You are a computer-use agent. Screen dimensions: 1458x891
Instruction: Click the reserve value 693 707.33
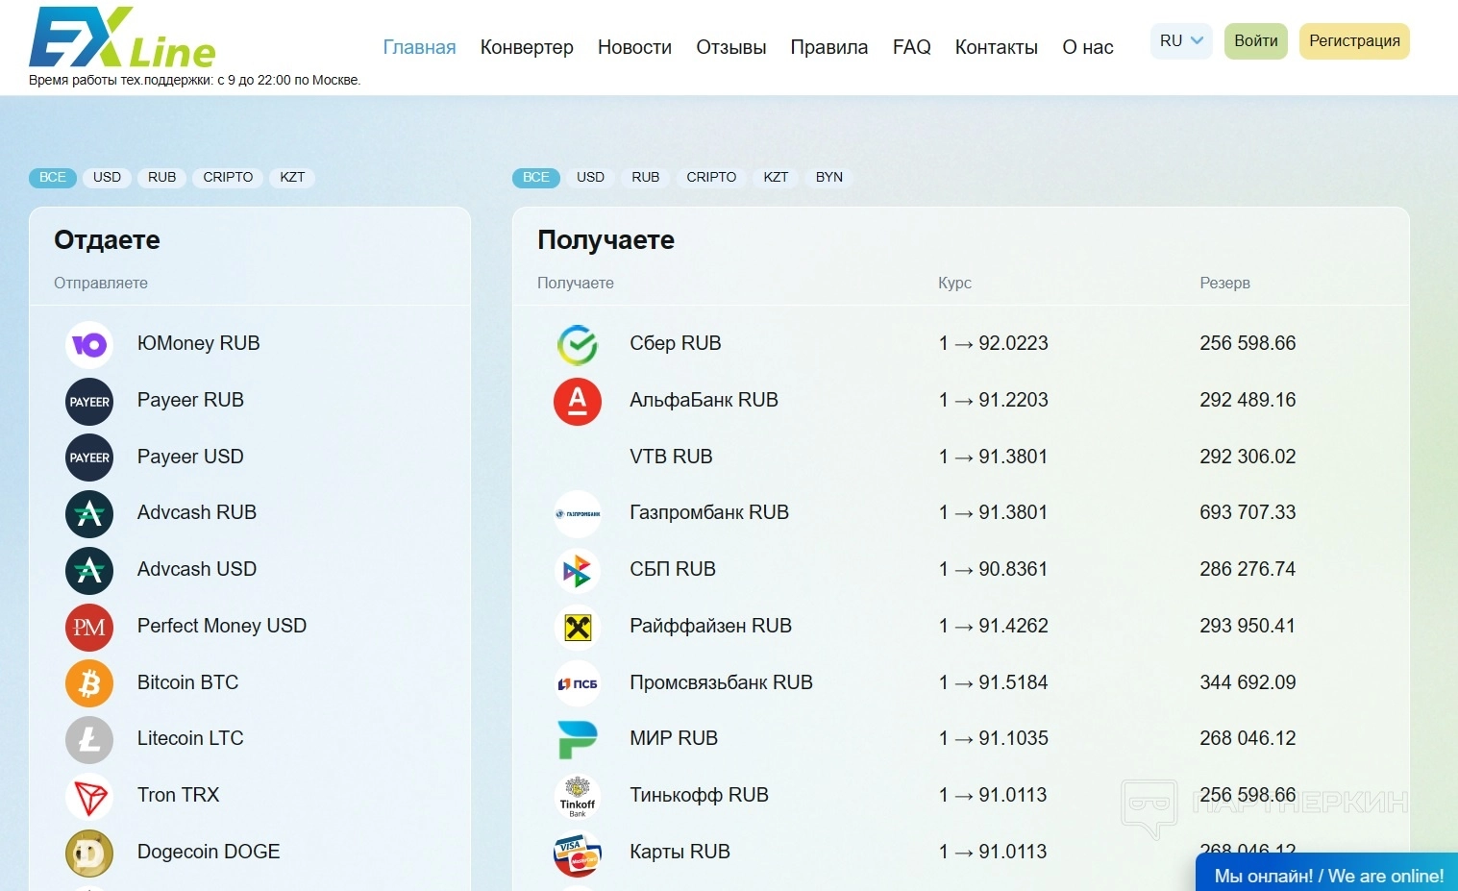pos(1248,512)
